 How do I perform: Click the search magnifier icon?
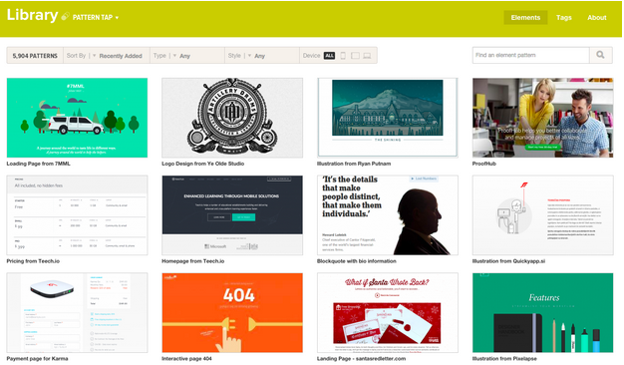[600, 55]
